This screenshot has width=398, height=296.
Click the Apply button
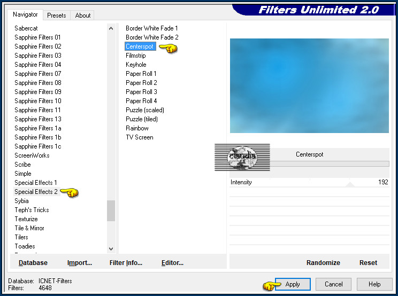tap(293, 284)
